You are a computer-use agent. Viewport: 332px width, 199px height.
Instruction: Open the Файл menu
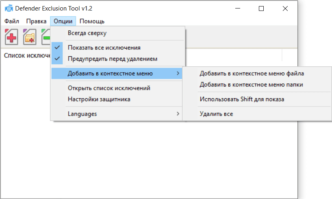[x=12, y=21]
